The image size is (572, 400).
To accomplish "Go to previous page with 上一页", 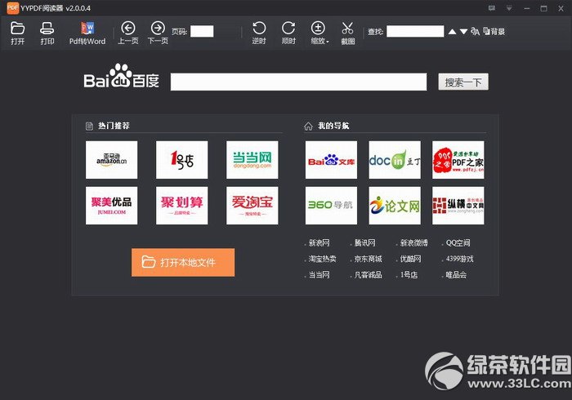I will click(128, 33).
